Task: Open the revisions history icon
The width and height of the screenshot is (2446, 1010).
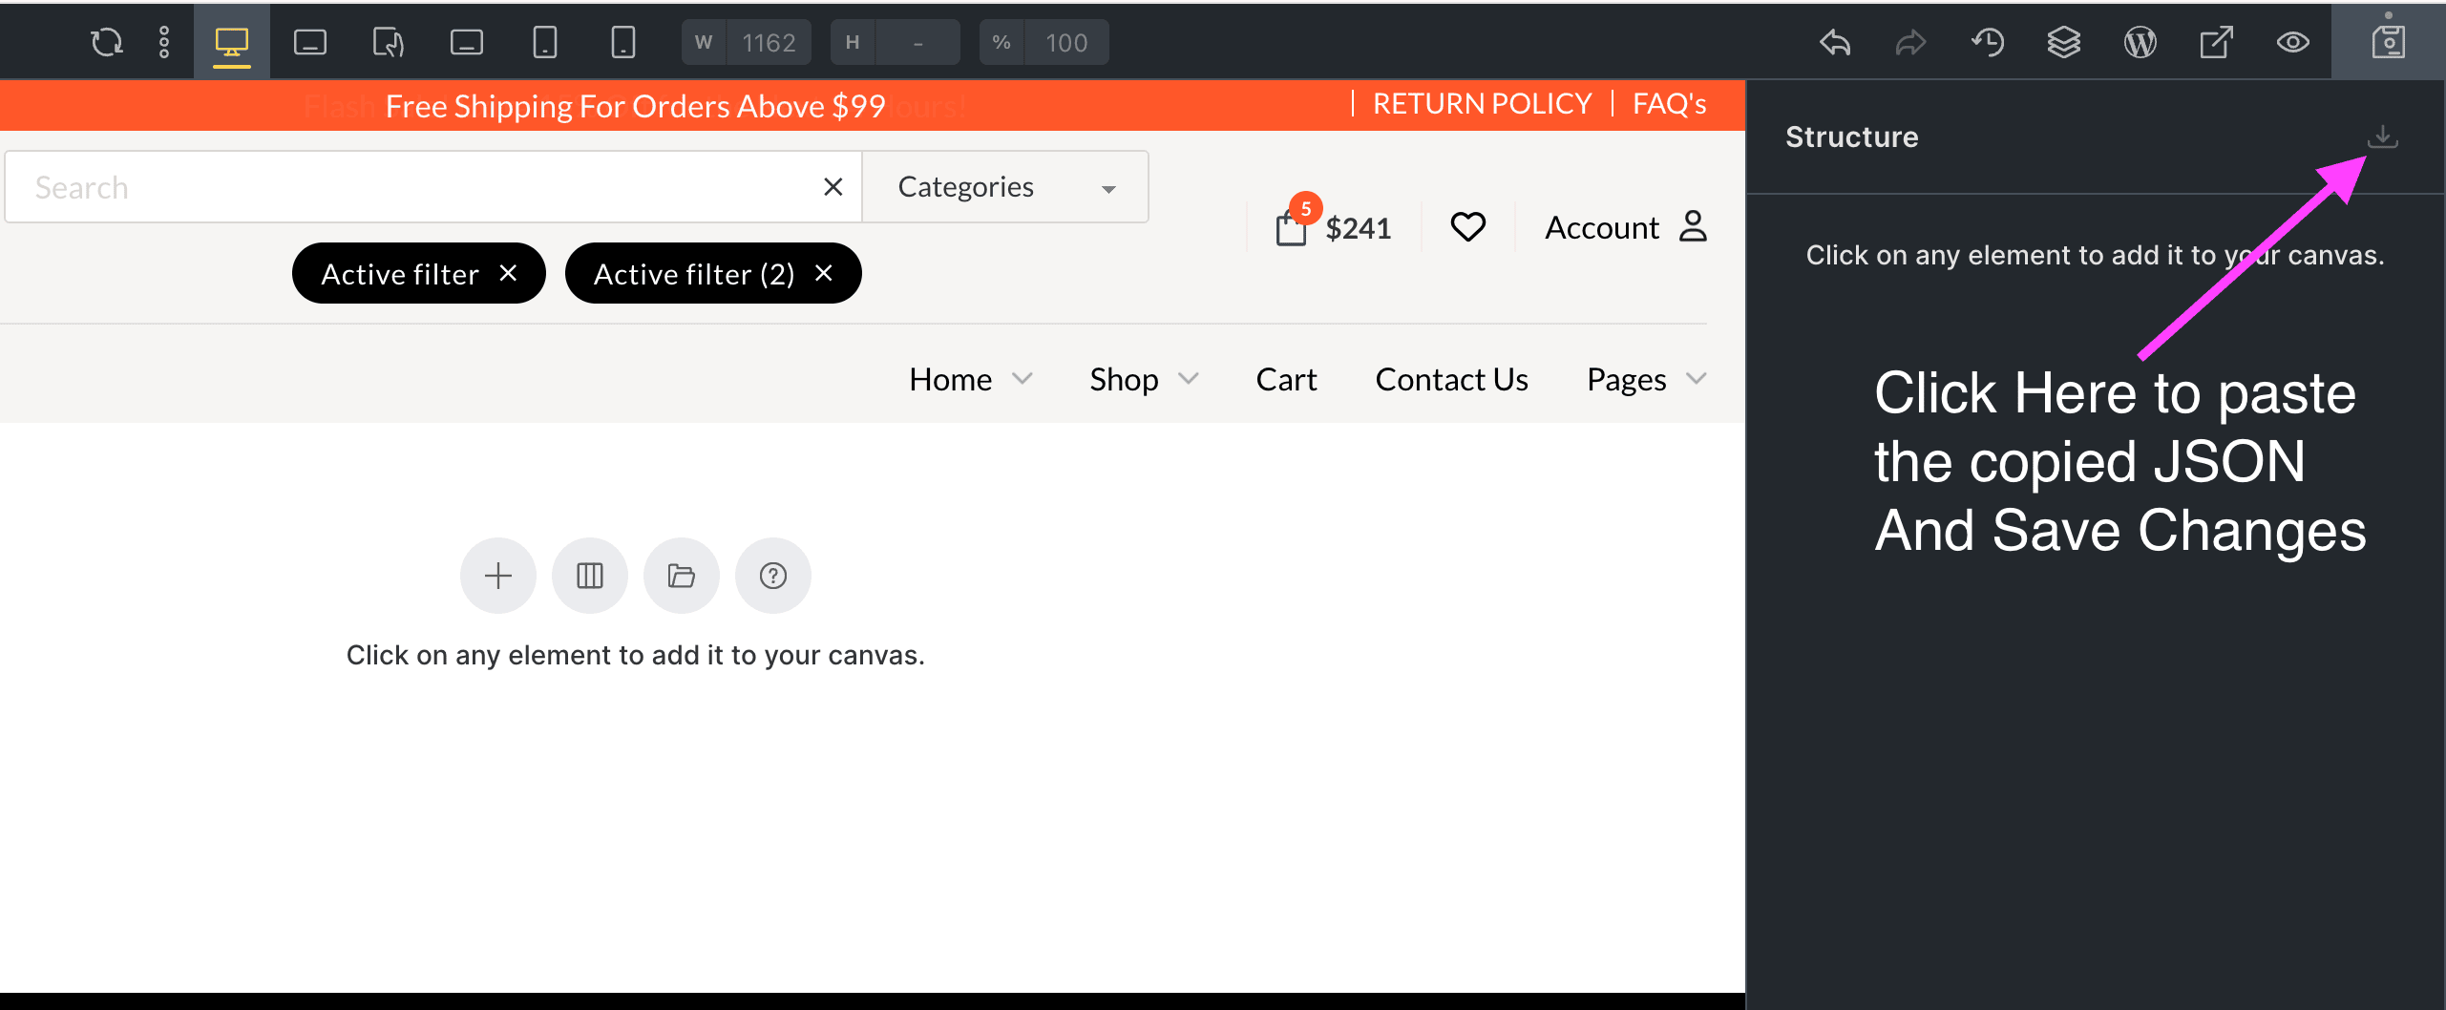Action: click(1988, 42)
